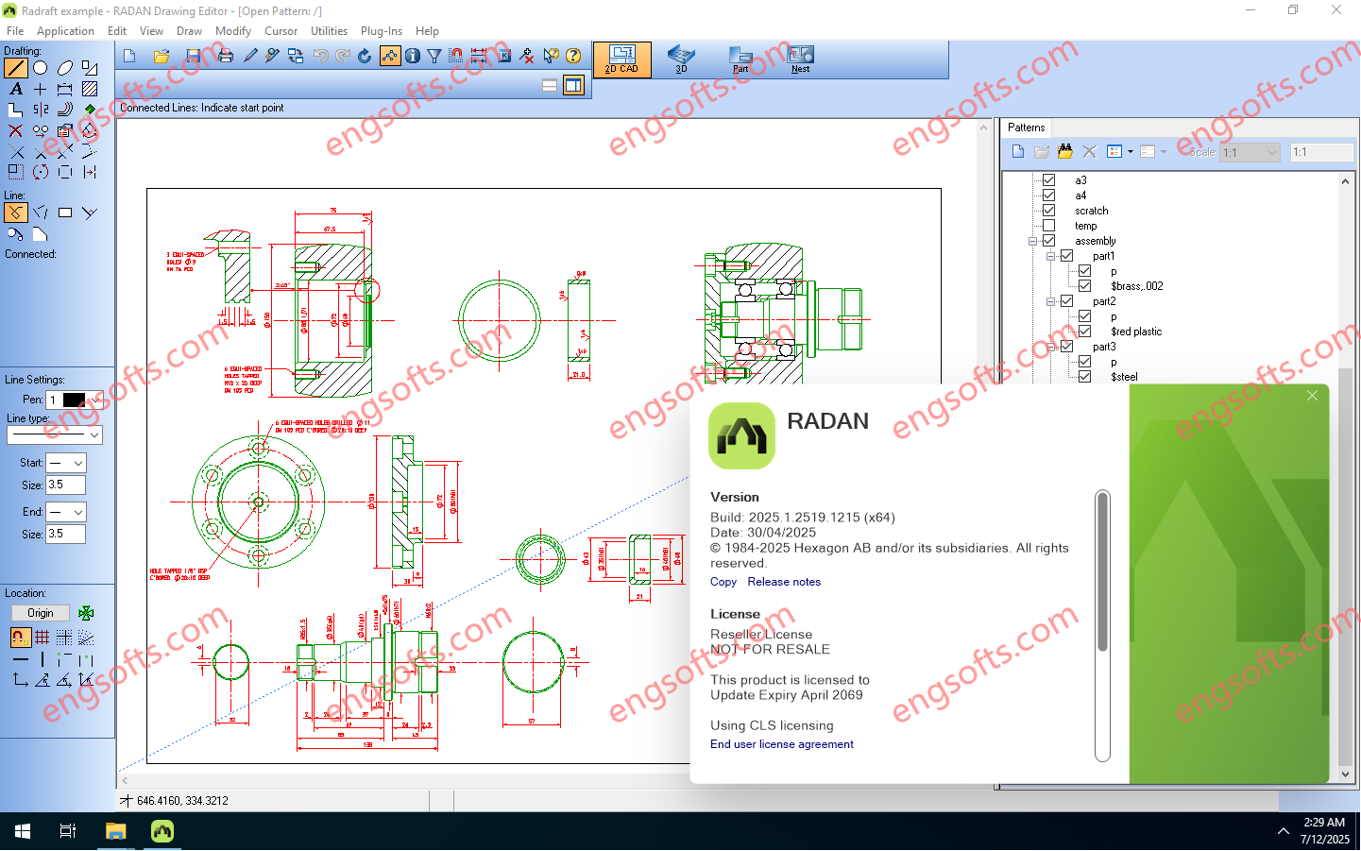Open the Line type dropdown
Screen dimensions: 1361x851
click(94, 435)
